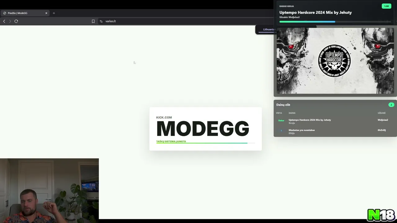Select the Pradžia | ModeGG browser tab

pos(25,13)
